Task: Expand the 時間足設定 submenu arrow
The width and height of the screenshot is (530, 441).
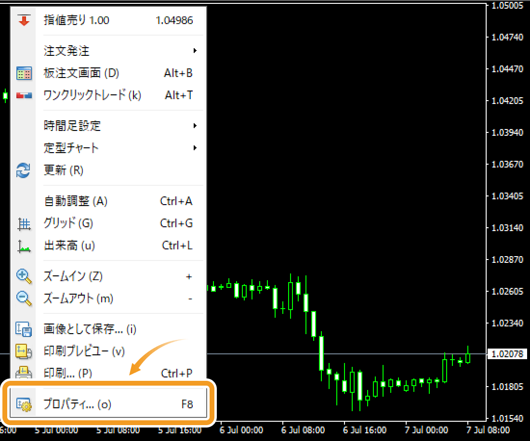Action: point(195,126)
